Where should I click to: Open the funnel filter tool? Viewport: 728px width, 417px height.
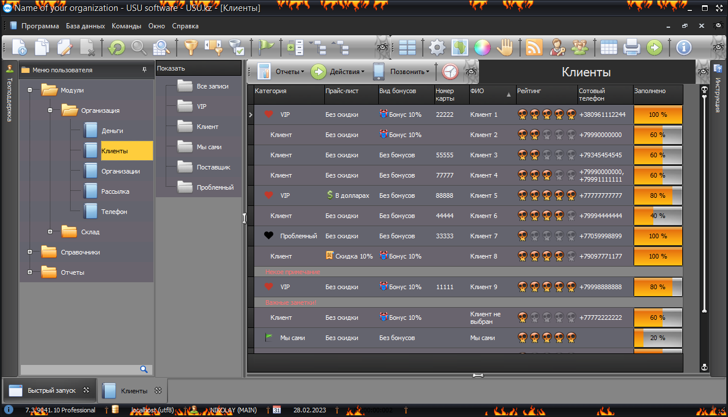(x=191, y=47)
